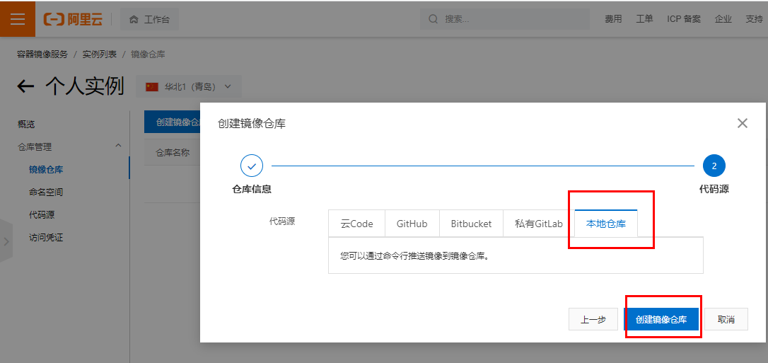This screenshot has height=363, width=768.
Task: Click the 上一步 button
Action: click(x=593, y=319)
